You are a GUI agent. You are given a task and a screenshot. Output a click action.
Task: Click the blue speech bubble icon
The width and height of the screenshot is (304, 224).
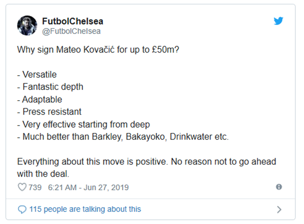pyautogui.click(x=22, y=209)
